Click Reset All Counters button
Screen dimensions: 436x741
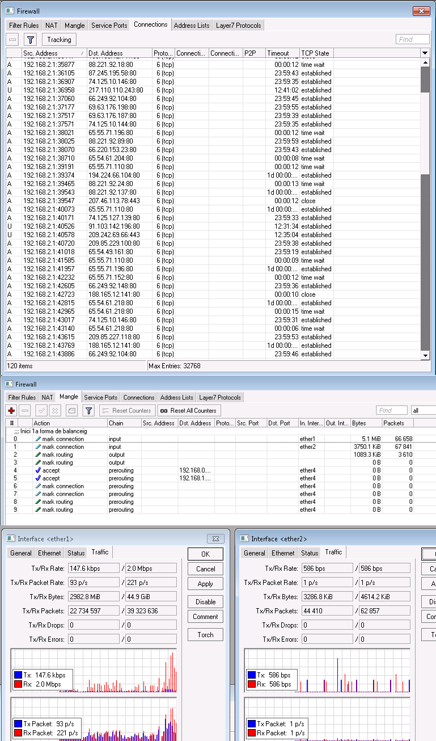point(189,410)
